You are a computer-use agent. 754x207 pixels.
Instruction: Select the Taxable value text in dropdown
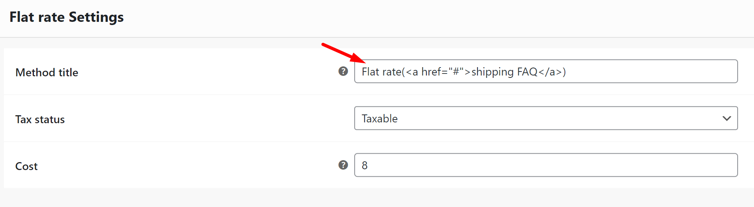(379, 118)
